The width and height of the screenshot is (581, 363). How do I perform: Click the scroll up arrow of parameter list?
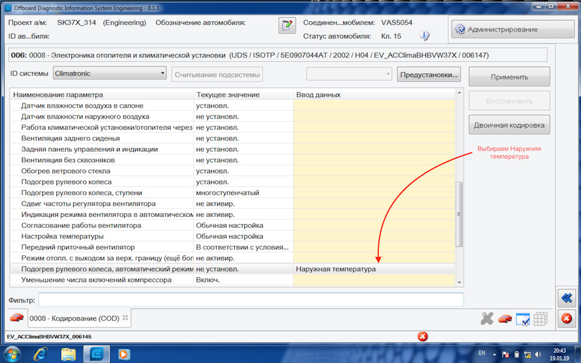(459, 93)
